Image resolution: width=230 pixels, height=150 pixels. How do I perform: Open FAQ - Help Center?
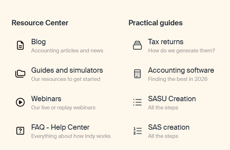[60, 127]
